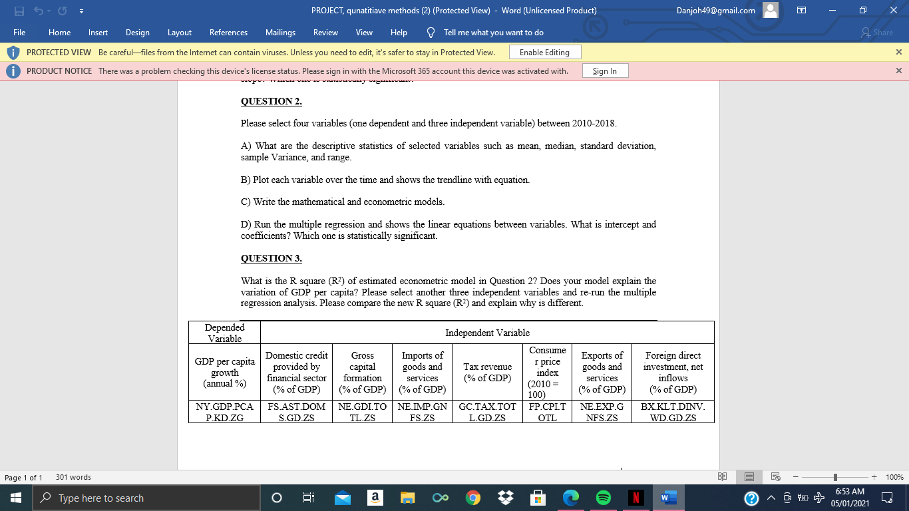Viewport: 909px width, 511px height.
Task: Open Google Chrome from the taskbar
Action: 472,497
